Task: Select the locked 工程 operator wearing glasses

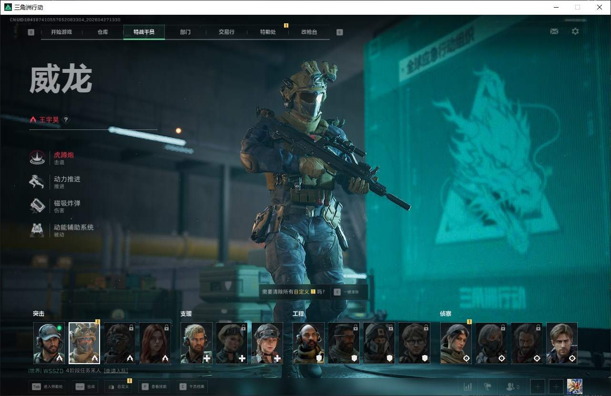Action: pos(414,343)
